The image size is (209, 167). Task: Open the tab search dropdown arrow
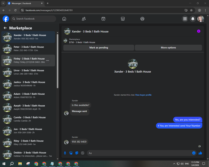coord(3,3)
